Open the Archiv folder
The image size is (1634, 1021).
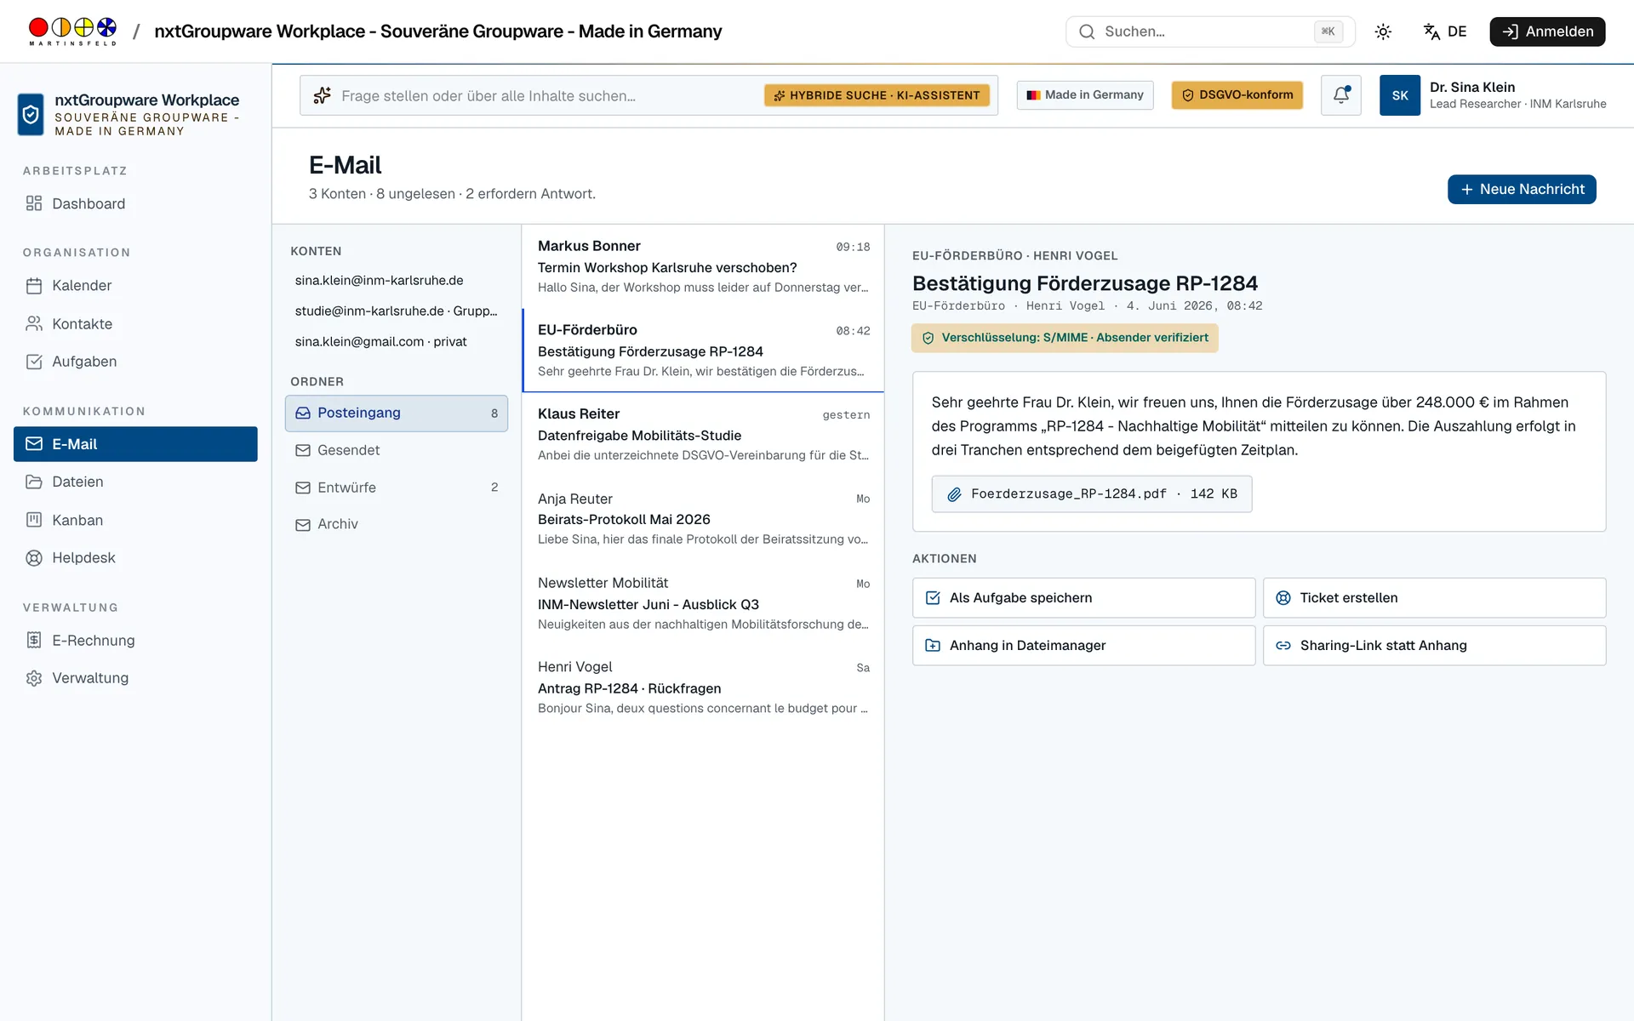(397, 524)
